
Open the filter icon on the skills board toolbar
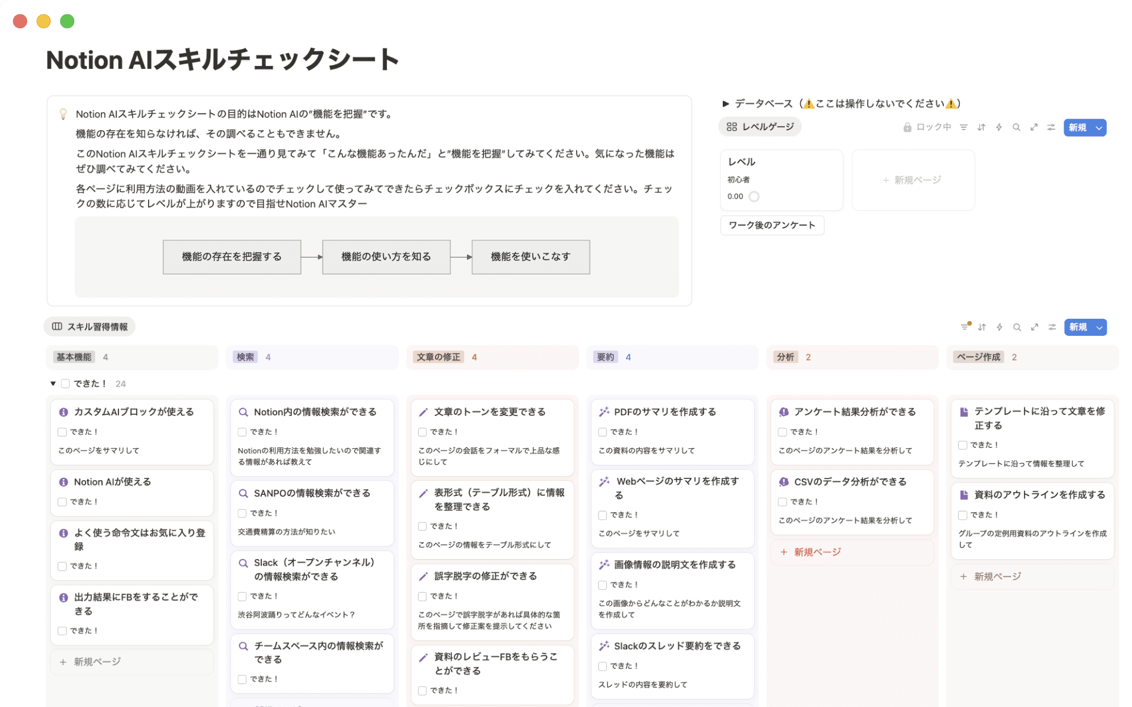pyautogui.click(x=965, y=327)
